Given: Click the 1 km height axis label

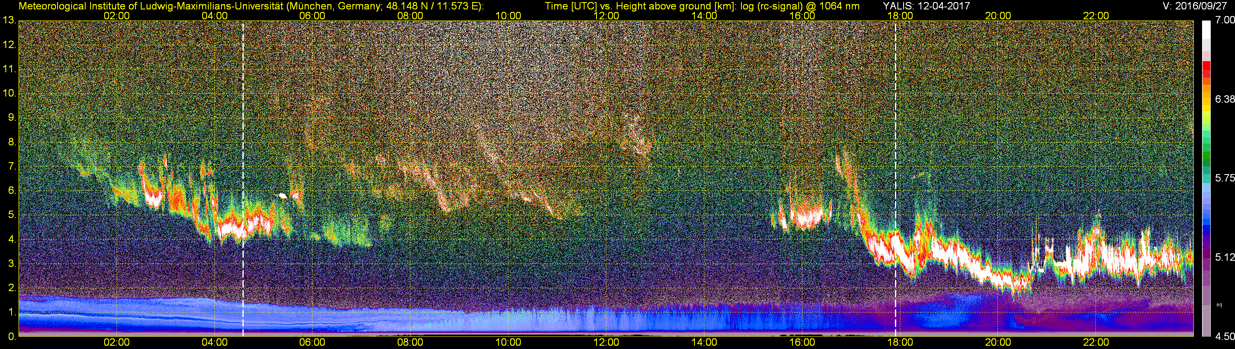Looking at the screenshot, I should (x=12, y=312).
